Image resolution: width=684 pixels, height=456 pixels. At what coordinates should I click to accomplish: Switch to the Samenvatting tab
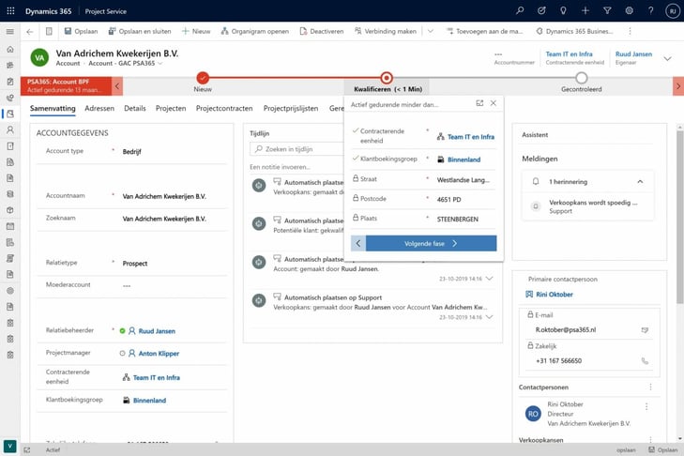coord(53,109)
